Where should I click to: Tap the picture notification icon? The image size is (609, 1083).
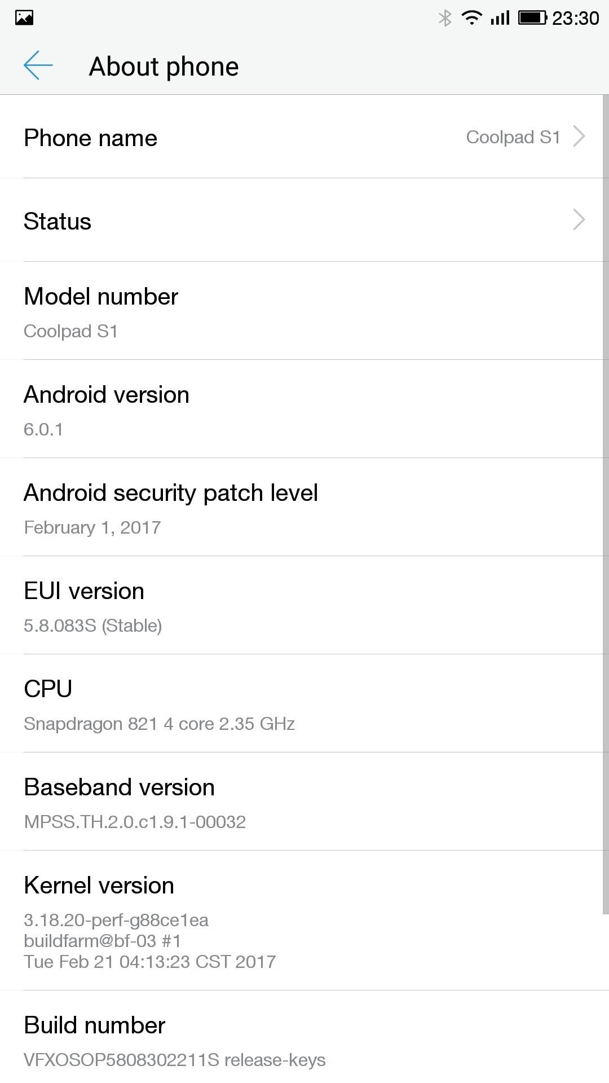pyautogui.click(x=24, y=18)
